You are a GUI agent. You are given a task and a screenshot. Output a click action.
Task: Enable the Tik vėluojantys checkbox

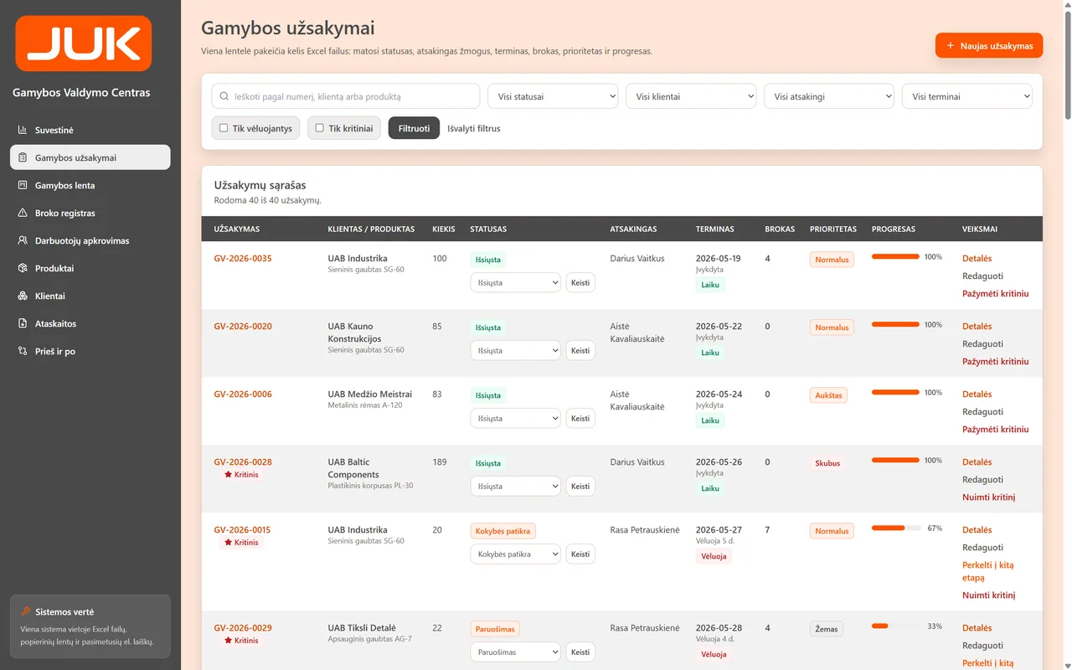click(x=224, y=128)
